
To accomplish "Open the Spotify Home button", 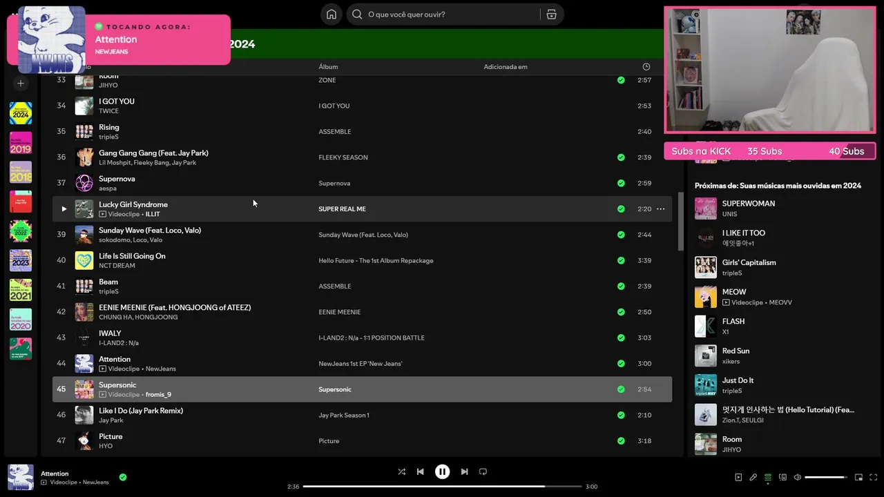I will tap(331, 14).
